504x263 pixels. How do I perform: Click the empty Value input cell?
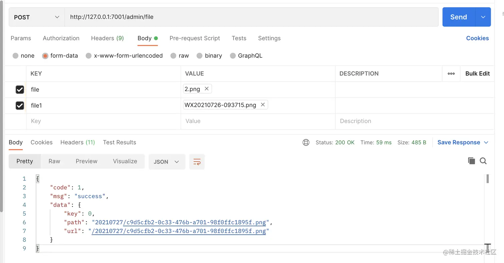258,121
